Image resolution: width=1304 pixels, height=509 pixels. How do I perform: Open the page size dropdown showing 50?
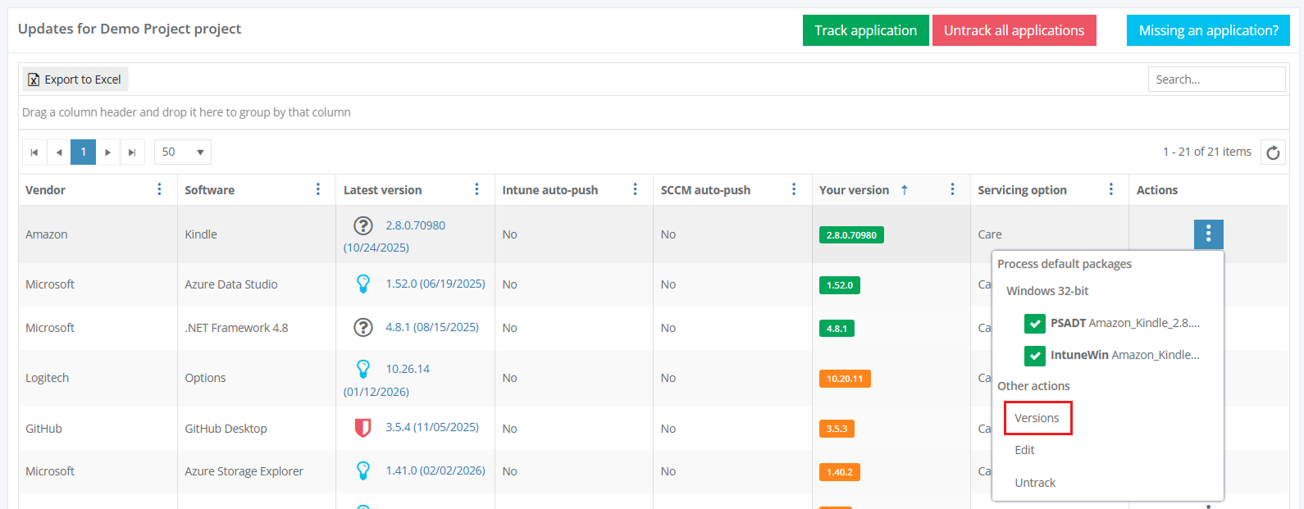click(182, 152)
